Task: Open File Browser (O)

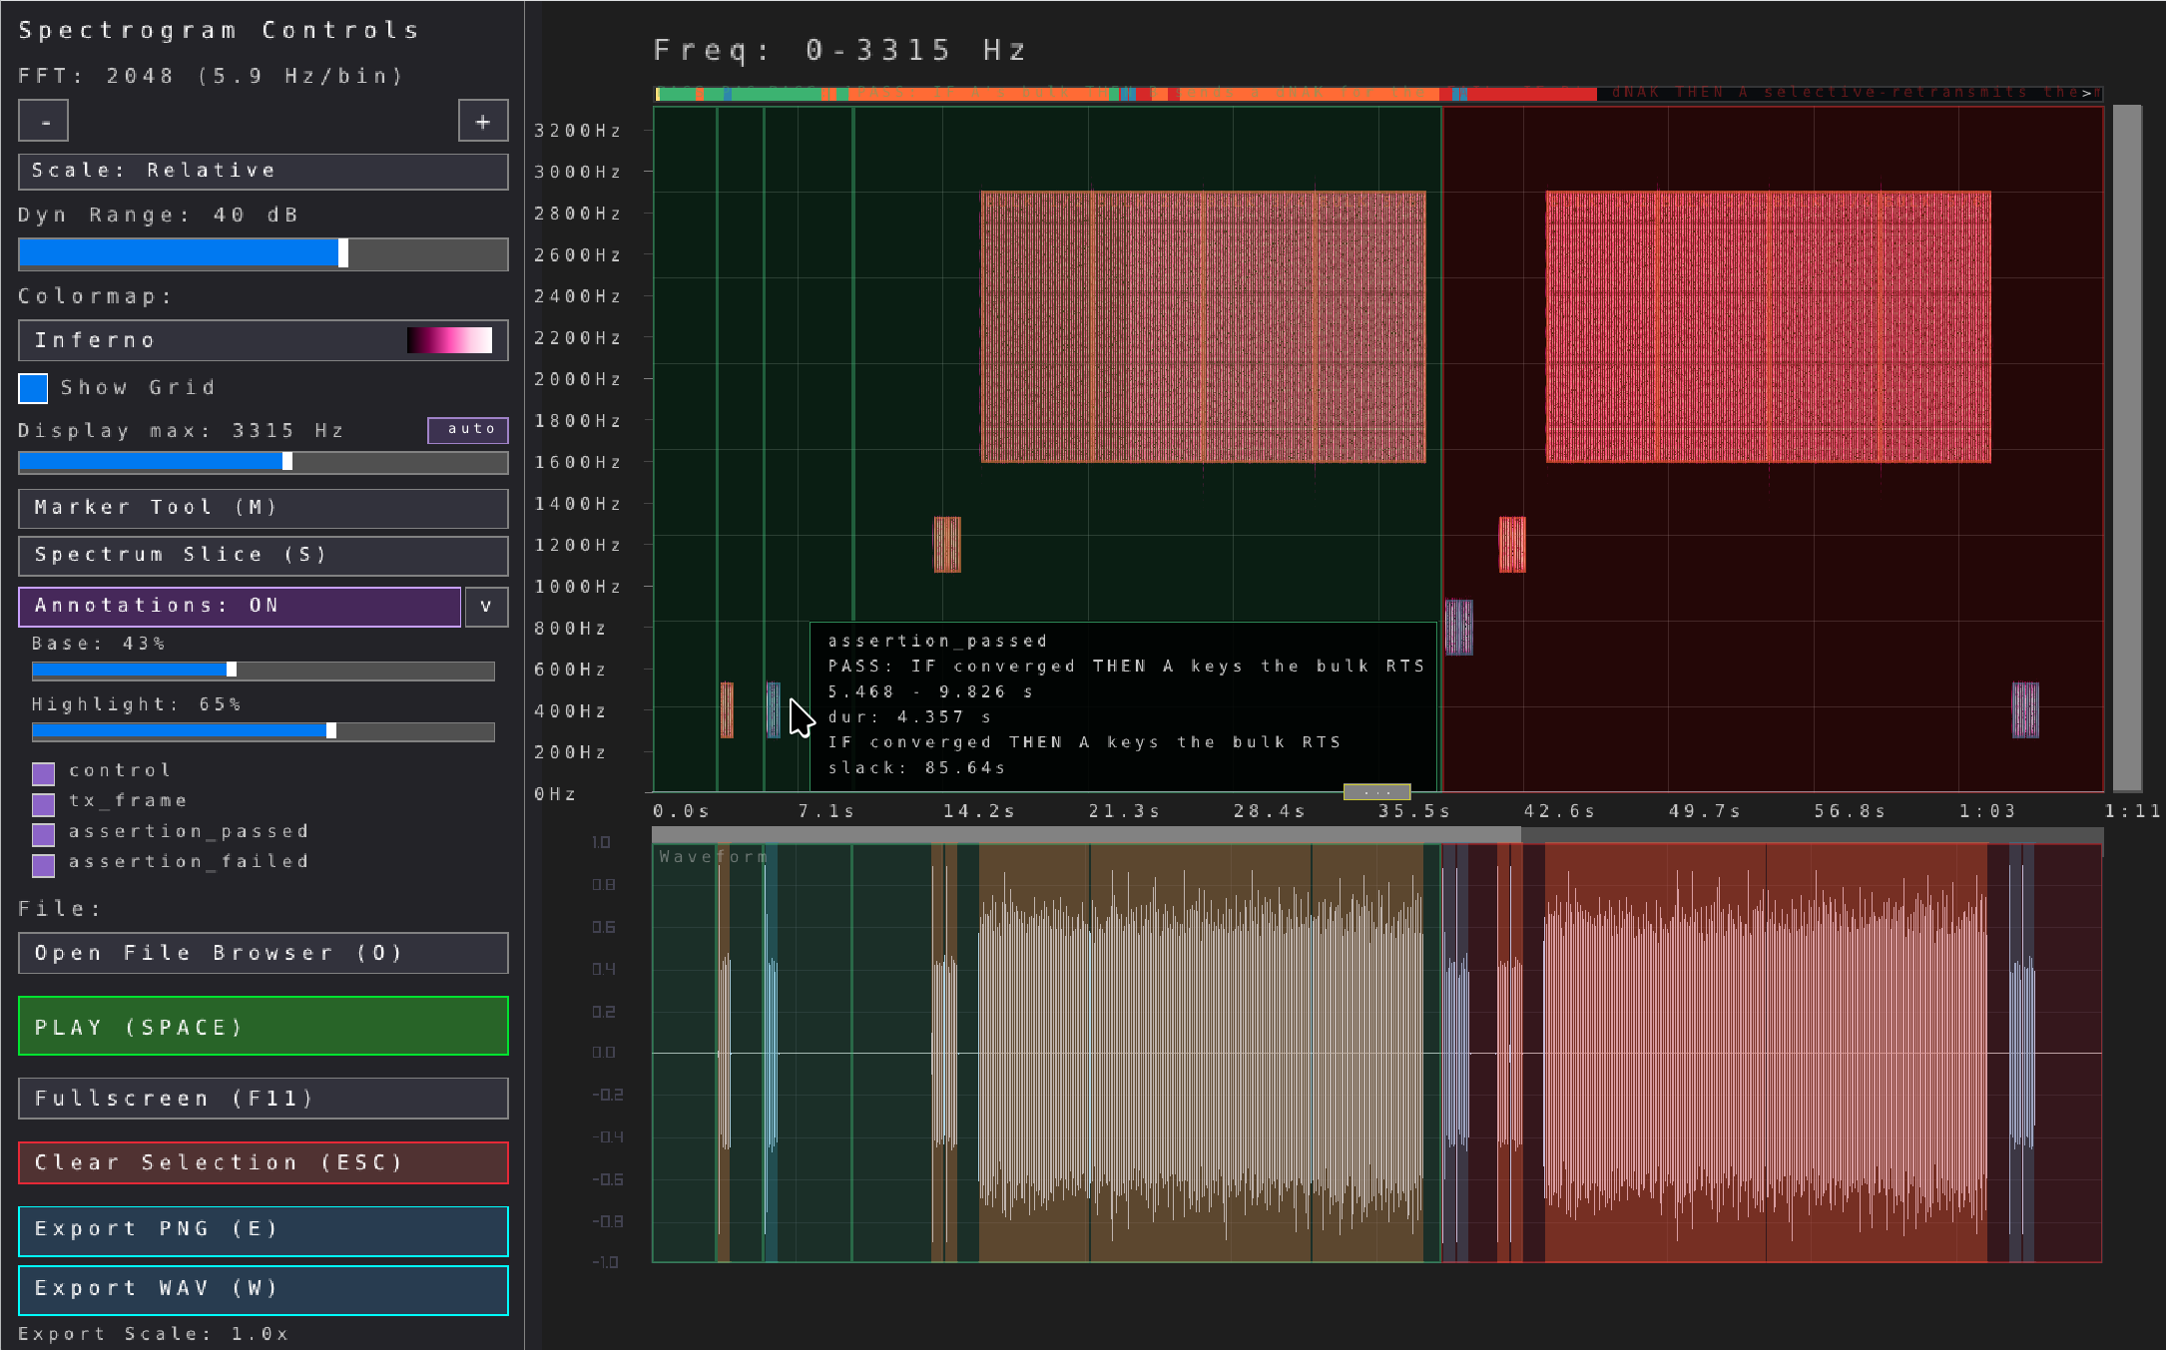Action: (264, 953)
